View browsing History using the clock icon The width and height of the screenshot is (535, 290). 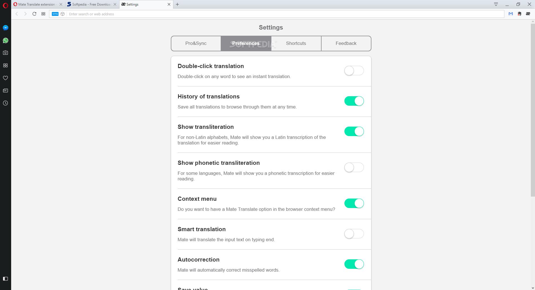pos(6,103)
